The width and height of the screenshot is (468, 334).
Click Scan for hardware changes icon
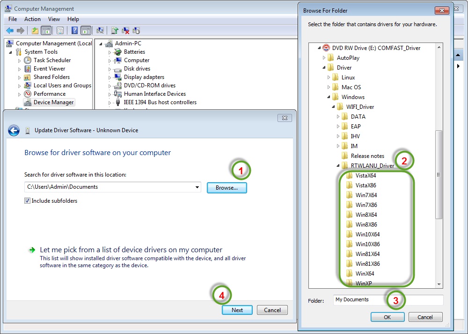pos(100,31)
